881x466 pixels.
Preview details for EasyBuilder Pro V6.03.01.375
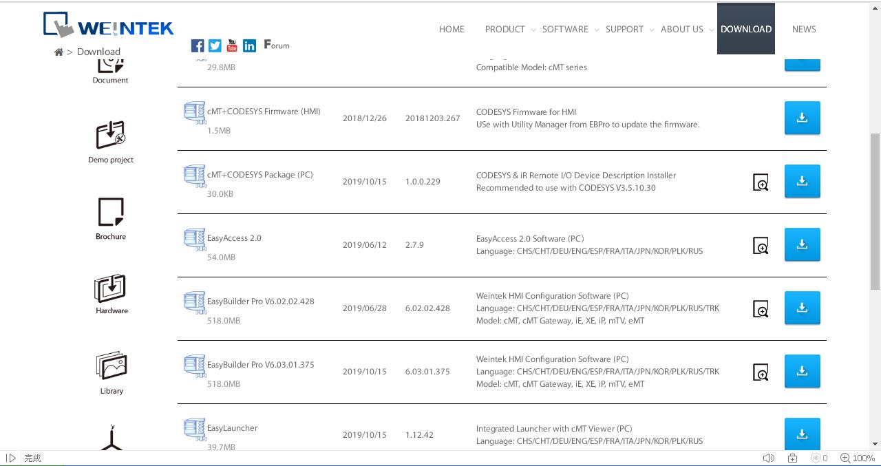coord(761,372)
